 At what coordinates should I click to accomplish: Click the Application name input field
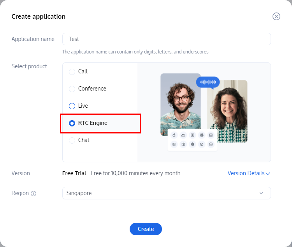pyautogui.click(x=167, y=39)
